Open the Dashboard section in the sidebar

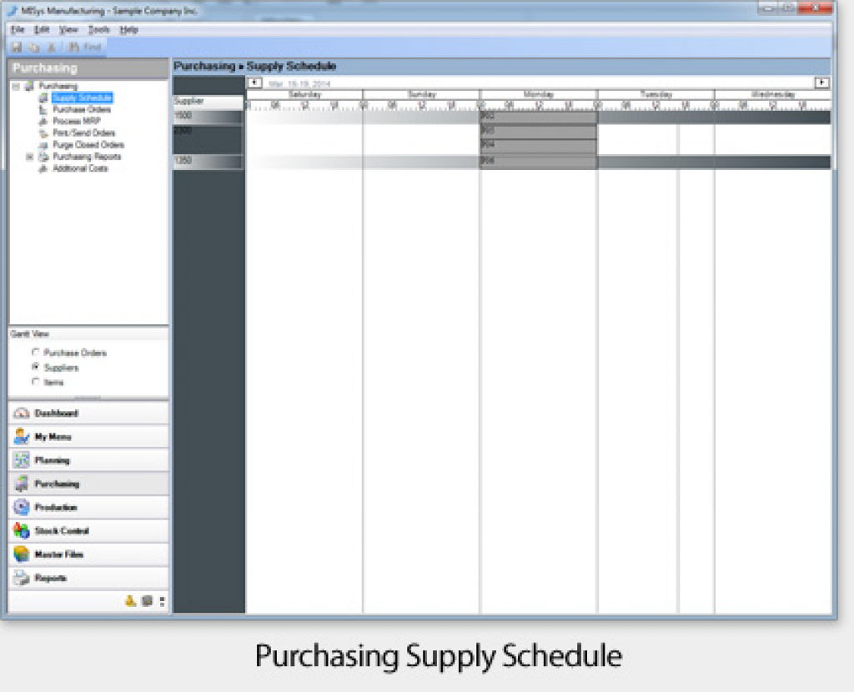pos(50,412)
